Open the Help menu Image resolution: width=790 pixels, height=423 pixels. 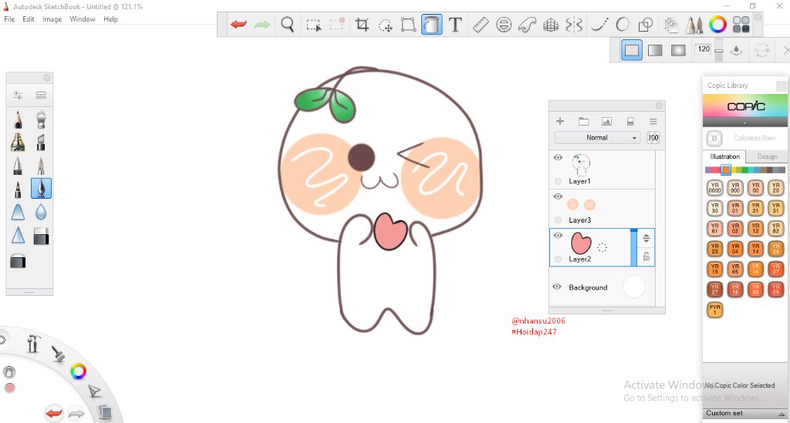click(x=111, y=19)
